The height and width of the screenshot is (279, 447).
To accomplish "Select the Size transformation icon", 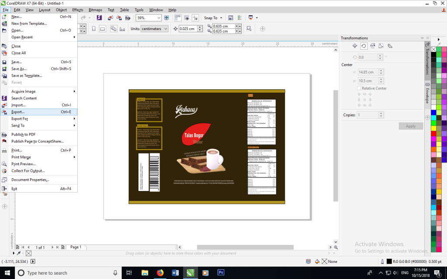I will (x=381, y=46).
